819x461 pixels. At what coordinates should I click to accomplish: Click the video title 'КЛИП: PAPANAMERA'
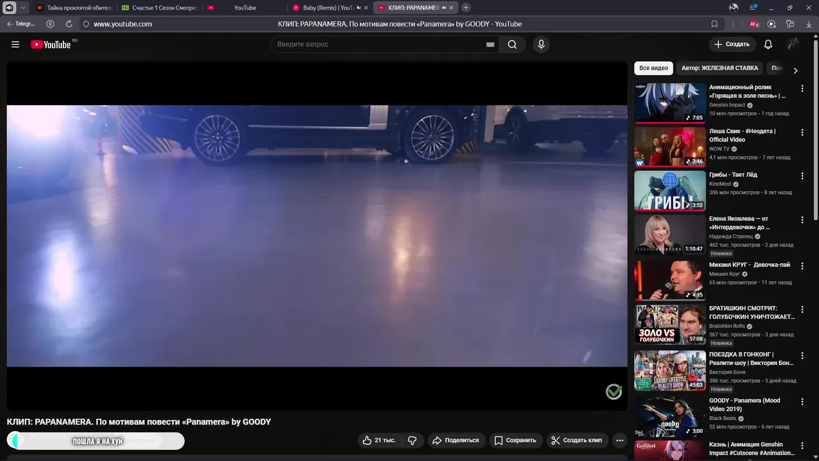(x=139, y=422)
